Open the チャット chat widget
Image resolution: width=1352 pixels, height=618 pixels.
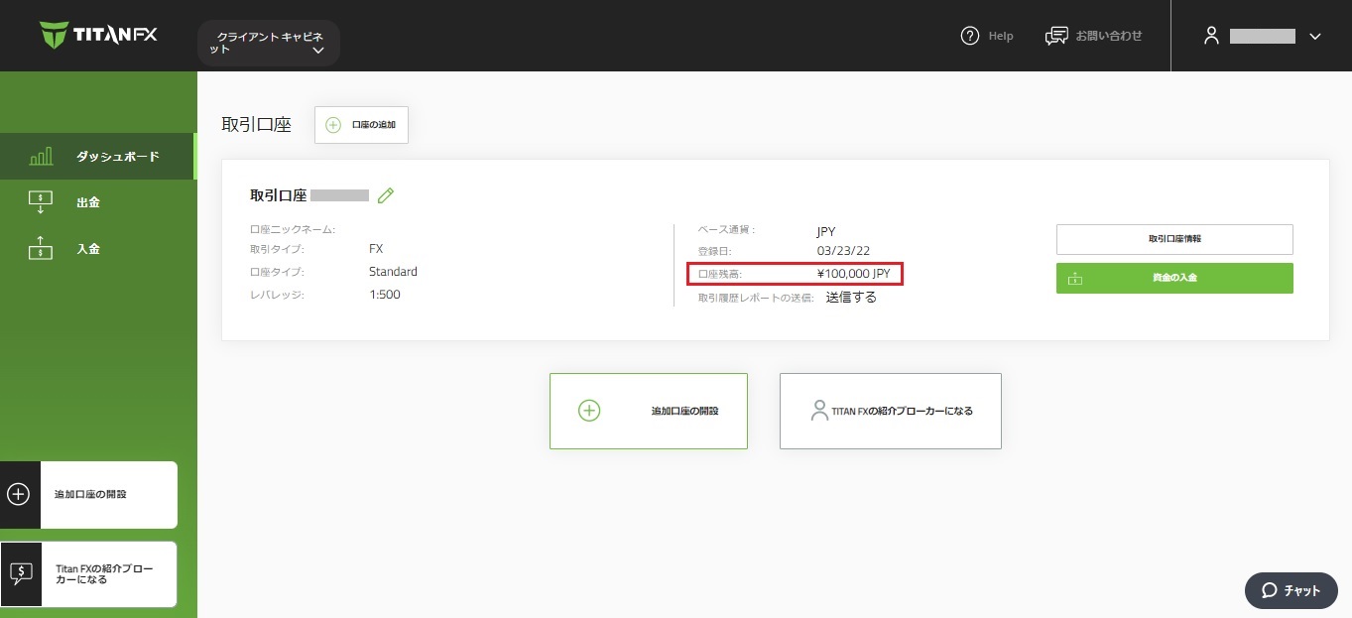point(1291,590)
